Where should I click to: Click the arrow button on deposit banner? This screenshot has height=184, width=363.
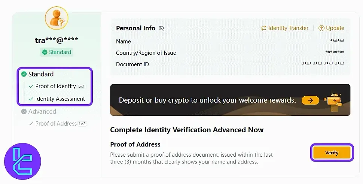[310, 100]
